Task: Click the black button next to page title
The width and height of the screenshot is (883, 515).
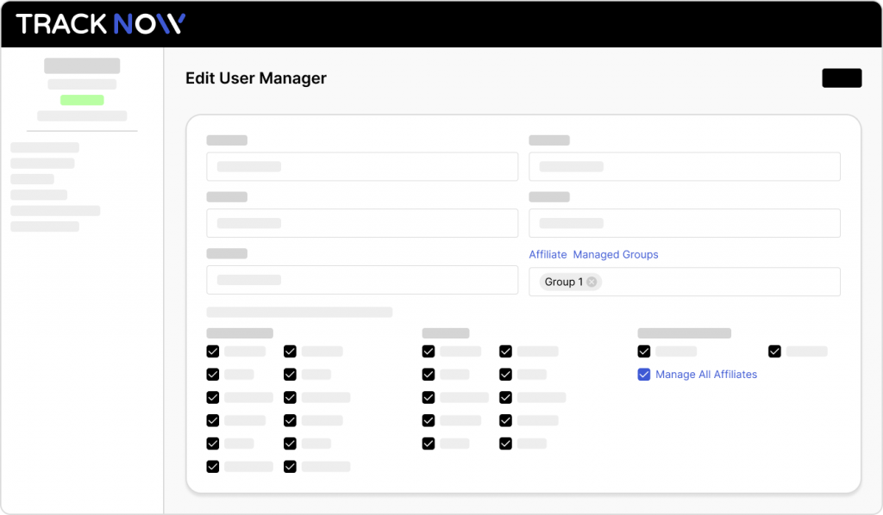Action: tap(842, 78)
